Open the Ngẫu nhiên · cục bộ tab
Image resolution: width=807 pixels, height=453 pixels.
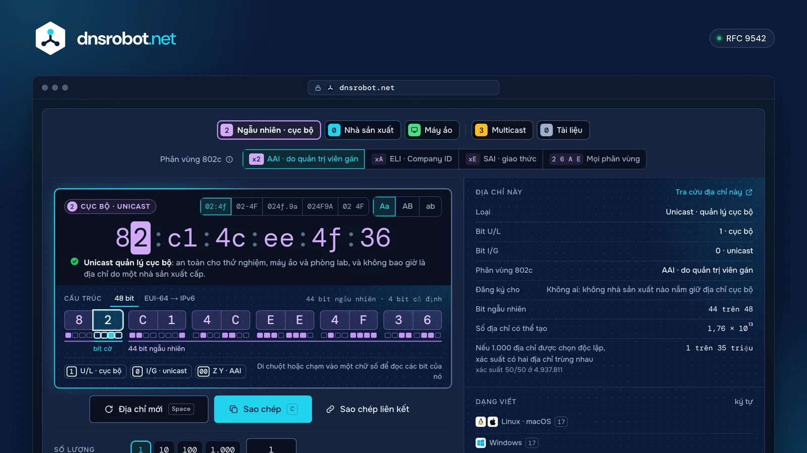pyautogui.click(x=269, y=130)
